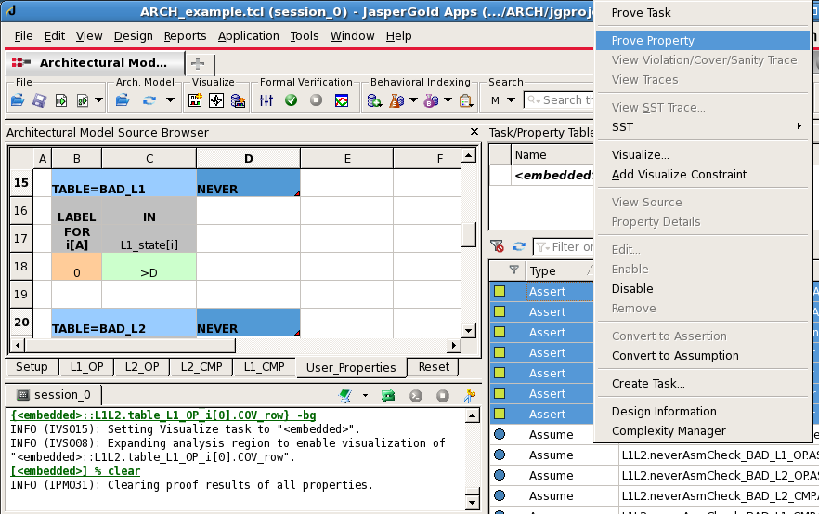Open the Tools menu
819x514 pixels.
(305, 36)
